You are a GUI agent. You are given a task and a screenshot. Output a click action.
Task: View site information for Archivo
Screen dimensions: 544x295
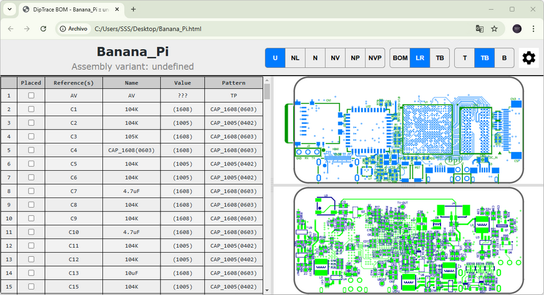73,29
